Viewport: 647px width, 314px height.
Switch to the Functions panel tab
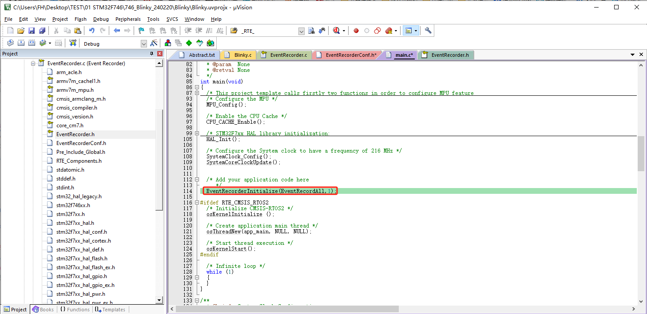(x=75, y=310)
